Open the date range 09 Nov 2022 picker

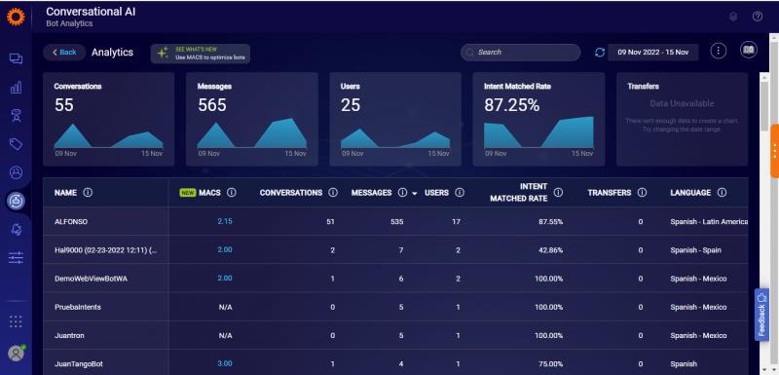click(x=652, y=53)
